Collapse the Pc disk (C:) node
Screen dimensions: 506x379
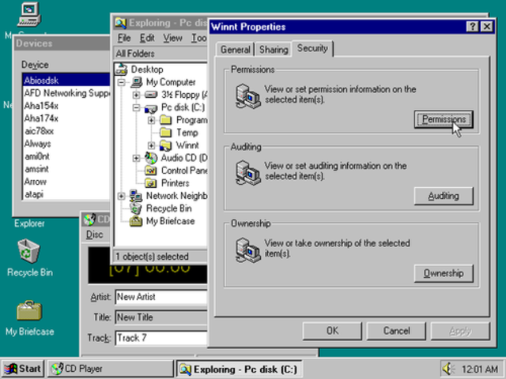tap(136, 107)
